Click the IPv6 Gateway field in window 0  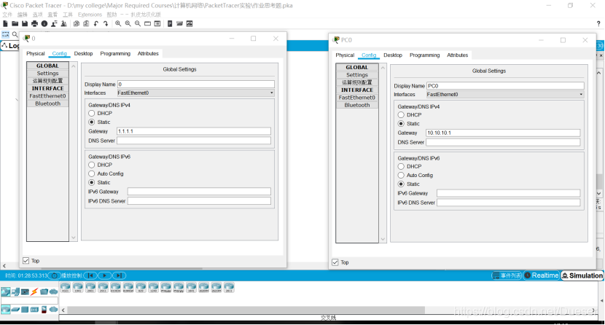tap(199, 192)
